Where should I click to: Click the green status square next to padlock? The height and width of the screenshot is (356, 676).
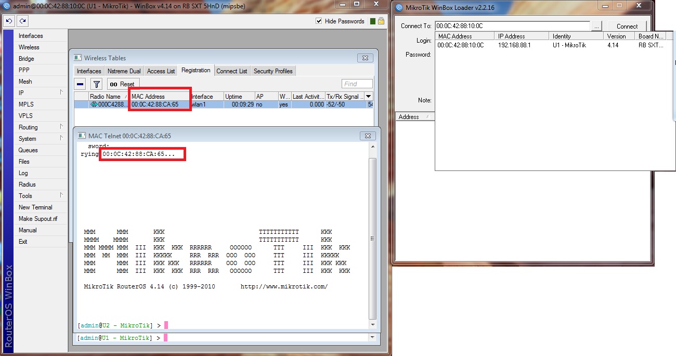point(372,21)
